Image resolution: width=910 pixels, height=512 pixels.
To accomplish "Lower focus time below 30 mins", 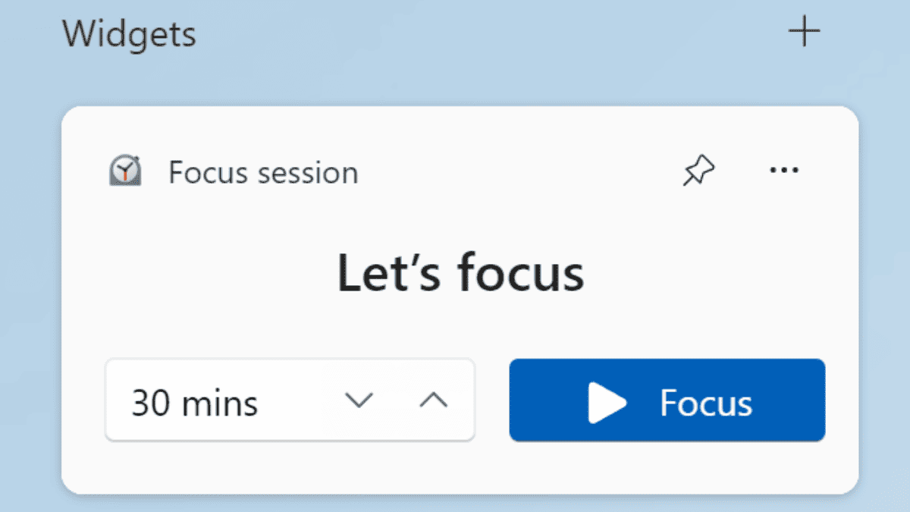I will tap(359, 401).
